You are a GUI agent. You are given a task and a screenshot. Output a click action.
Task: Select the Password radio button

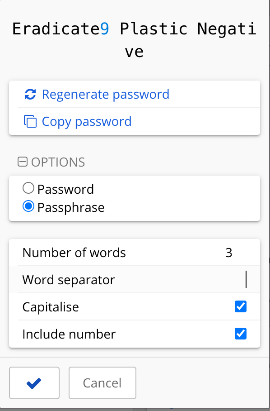28,188
